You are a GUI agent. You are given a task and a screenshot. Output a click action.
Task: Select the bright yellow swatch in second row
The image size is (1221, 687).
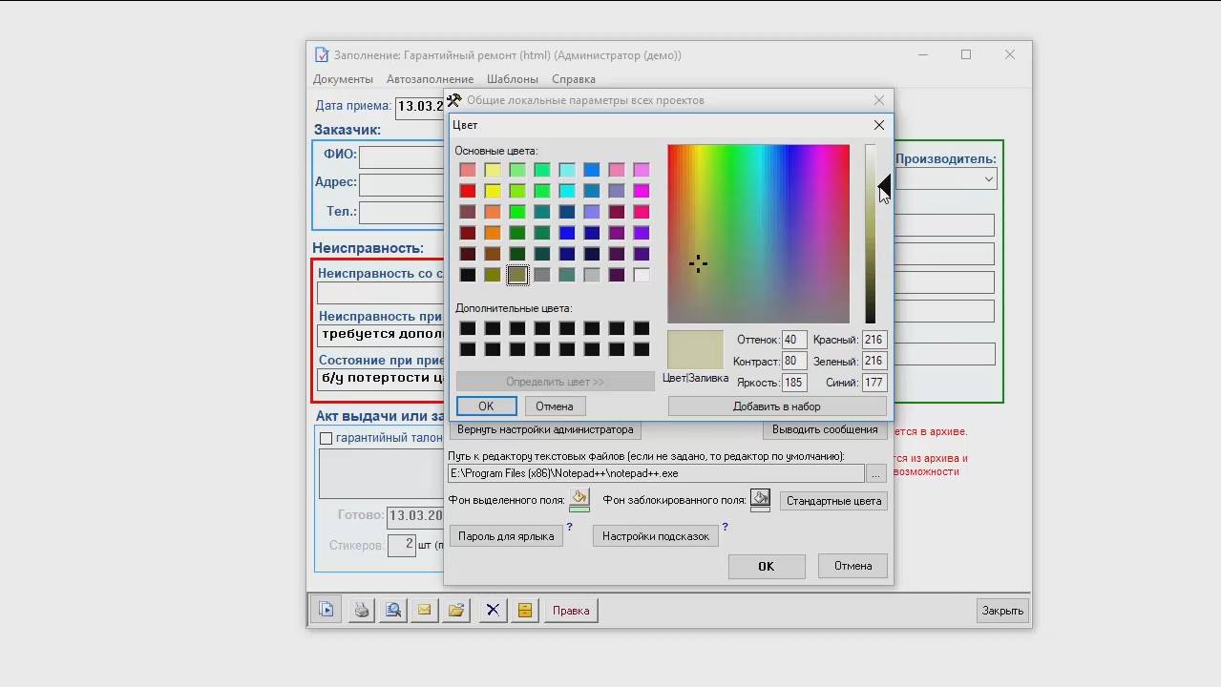(x=493, y=191)
